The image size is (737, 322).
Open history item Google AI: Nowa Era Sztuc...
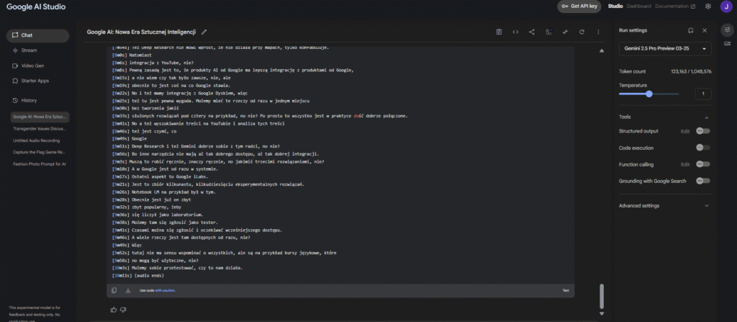40,116
